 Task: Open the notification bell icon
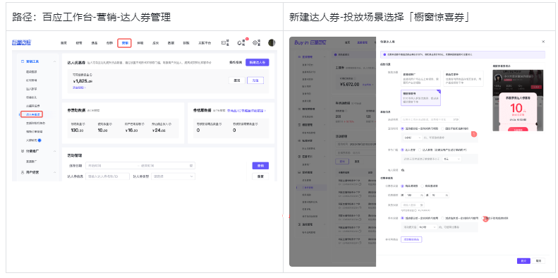click(240, 43)
